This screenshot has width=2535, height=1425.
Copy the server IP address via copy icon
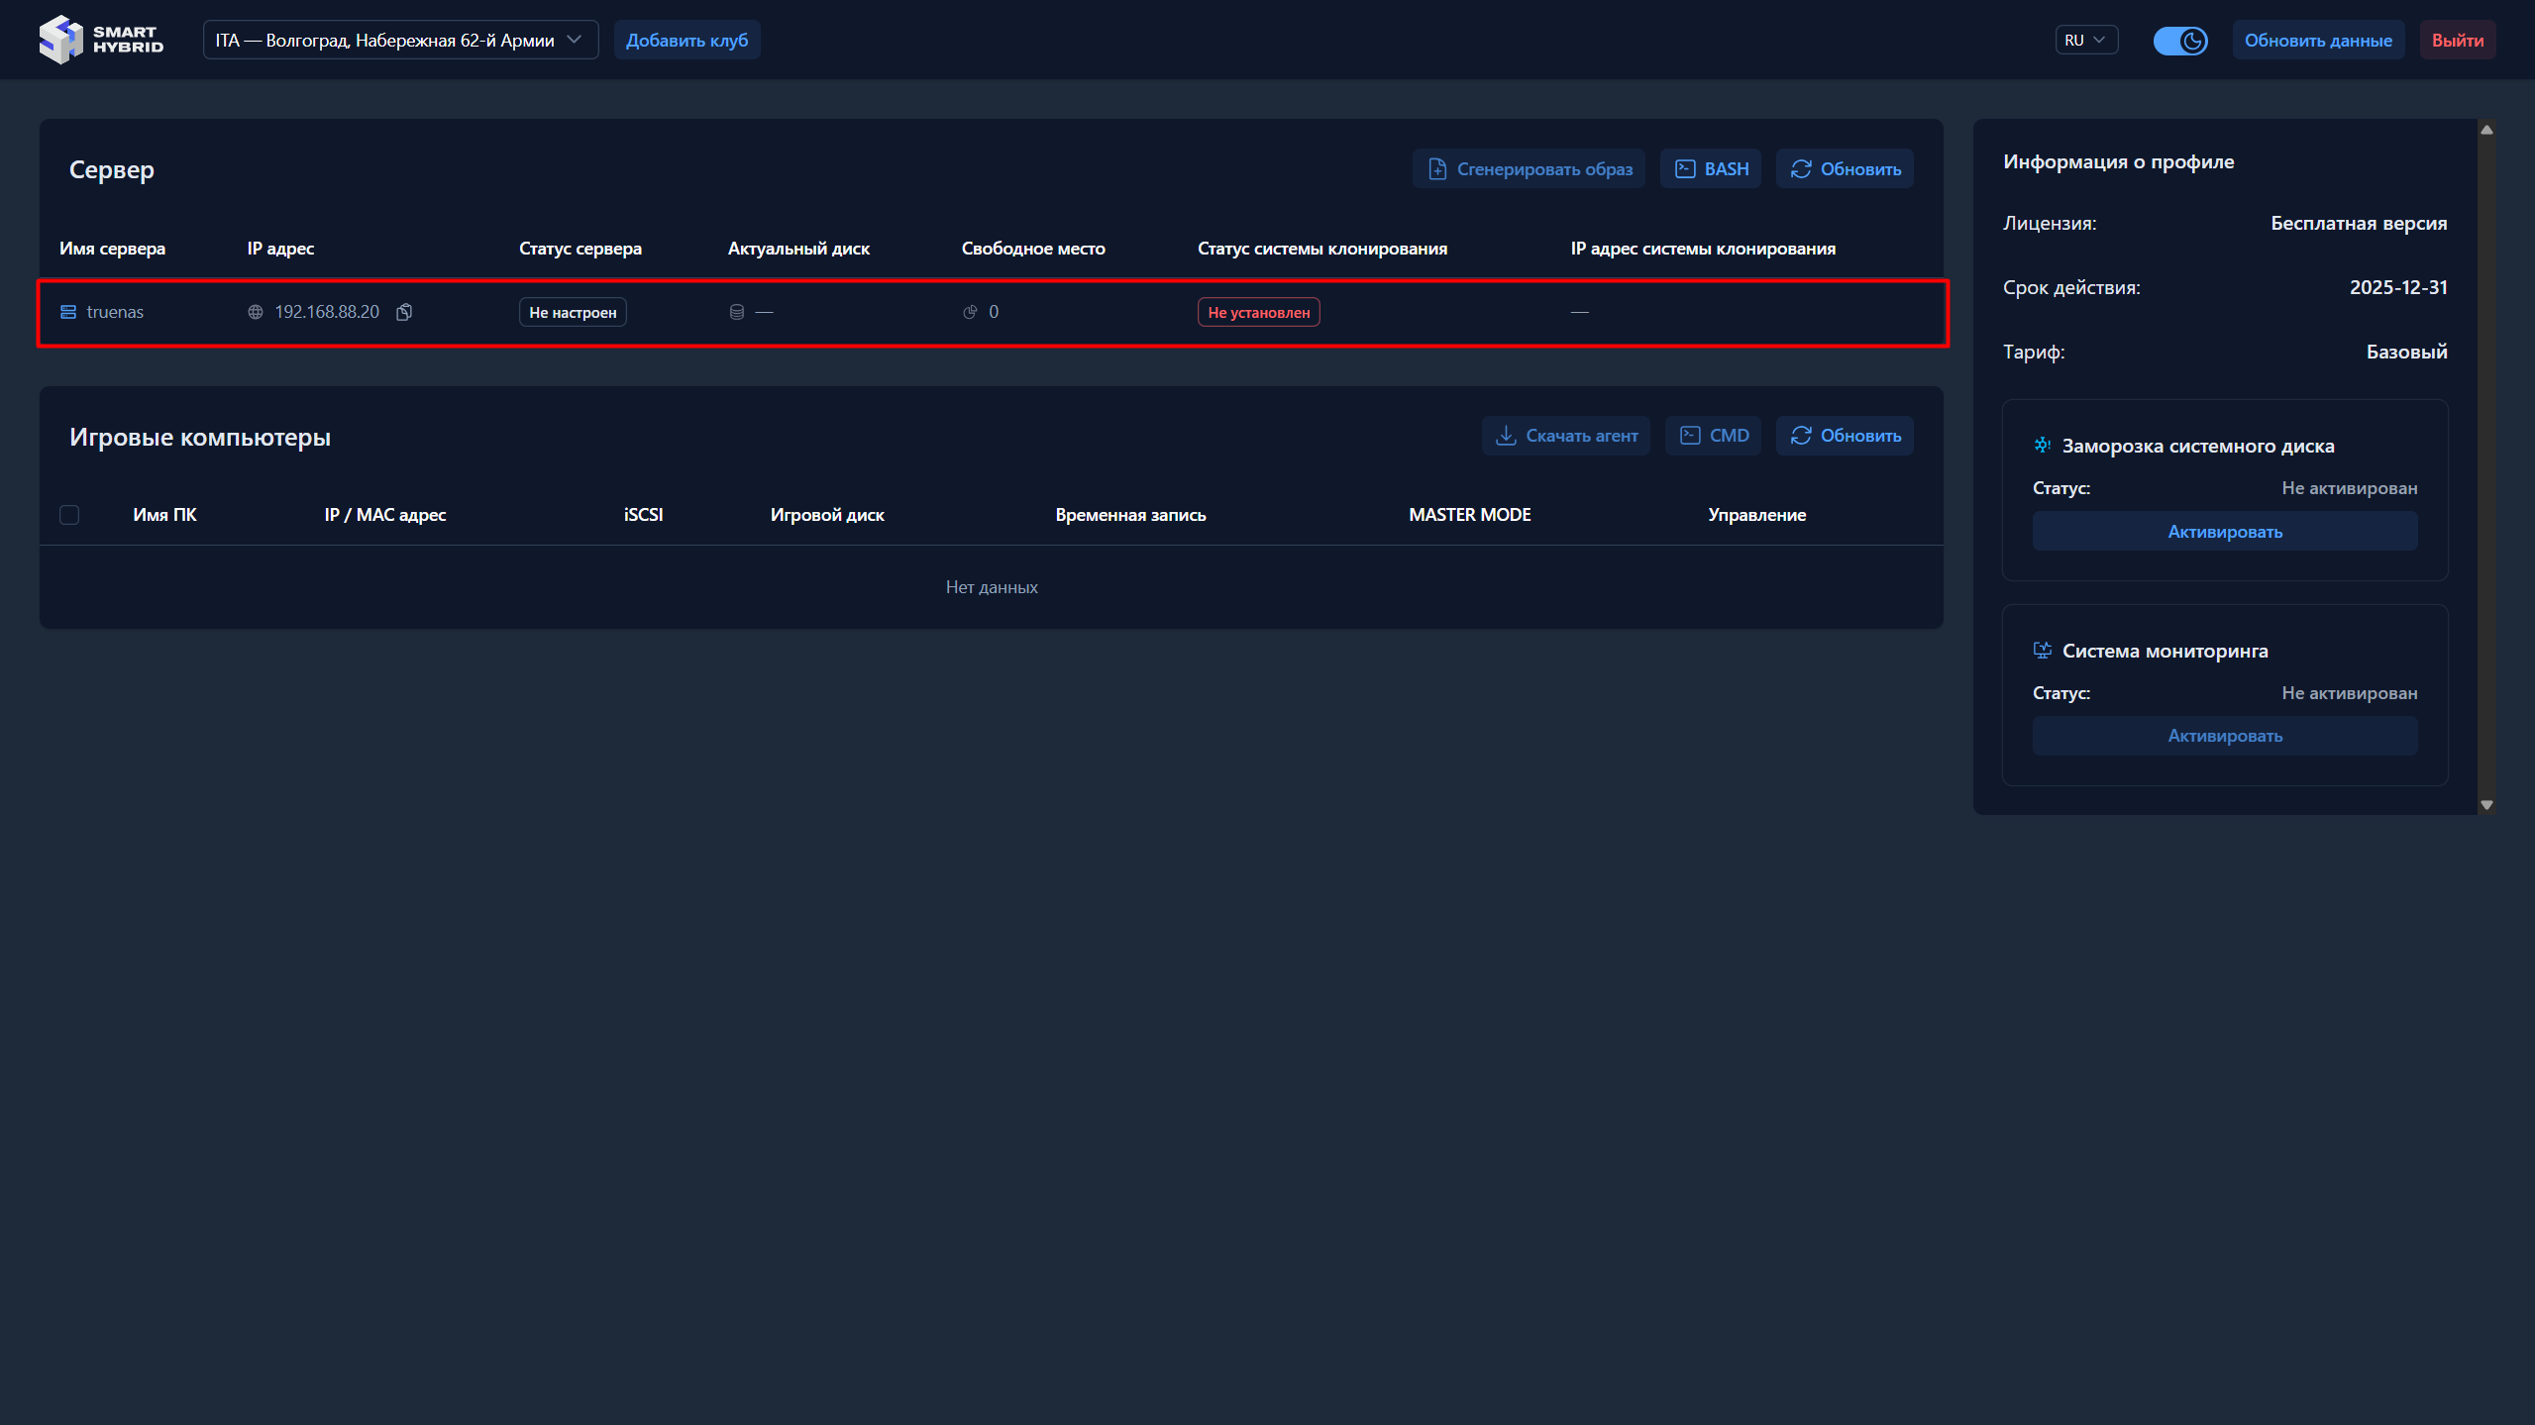click(404, 312)
